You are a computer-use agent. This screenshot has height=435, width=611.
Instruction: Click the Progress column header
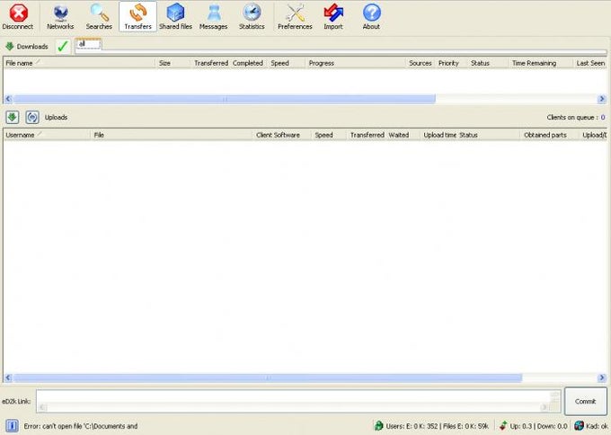point(356,63)
